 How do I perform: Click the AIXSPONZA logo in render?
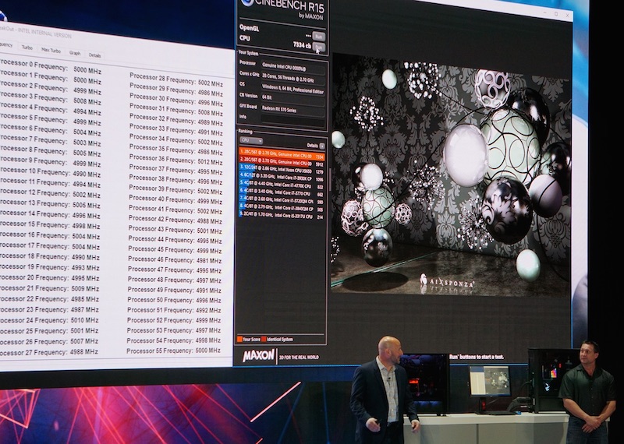coord(447,282)
